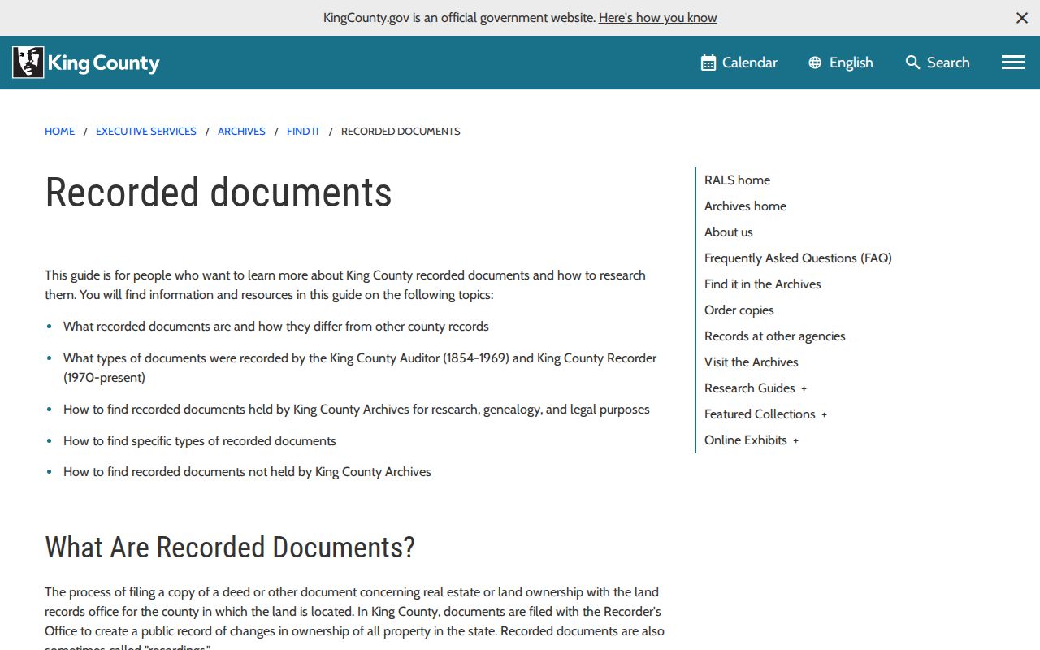Viewport: 1040px width, 650px height.
Task: Open Frequently Asked Questions (FAQ)
Action: 798,258
